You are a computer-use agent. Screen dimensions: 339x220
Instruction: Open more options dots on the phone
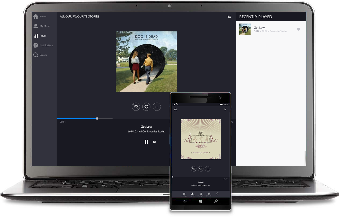pyautogui.click(x=208, y=169)
